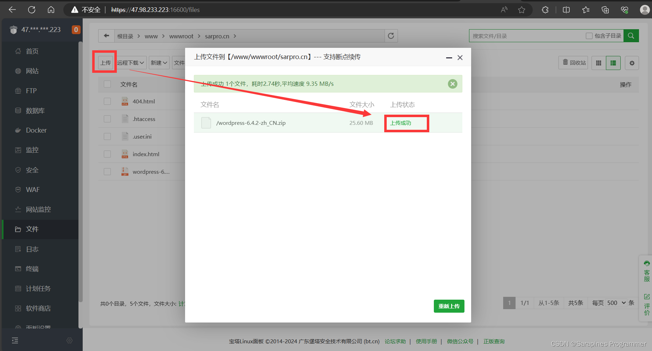Click the search files/directory input field
This screenshot has height=351, width=652.
click(526, 36)
